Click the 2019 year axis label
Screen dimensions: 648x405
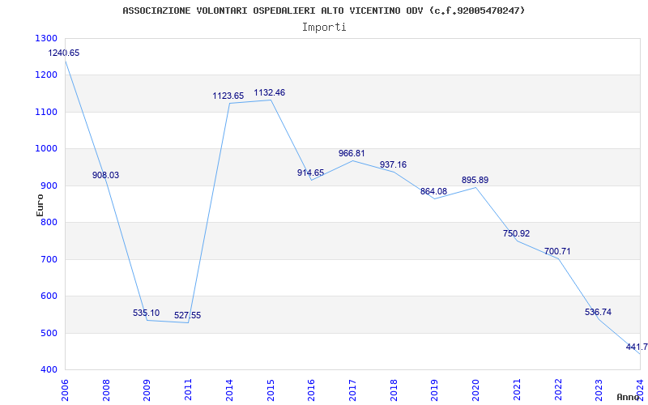click(434, 390)
